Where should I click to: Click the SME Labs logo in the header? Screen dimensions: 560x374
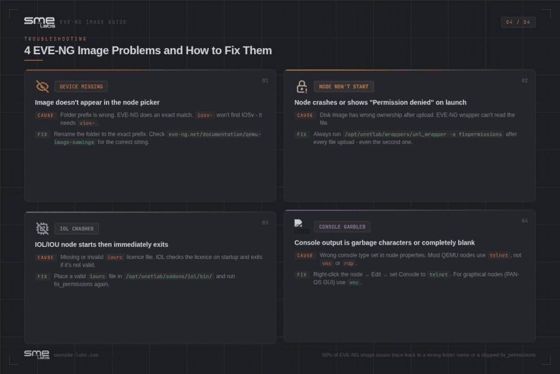tap(39, 22)
